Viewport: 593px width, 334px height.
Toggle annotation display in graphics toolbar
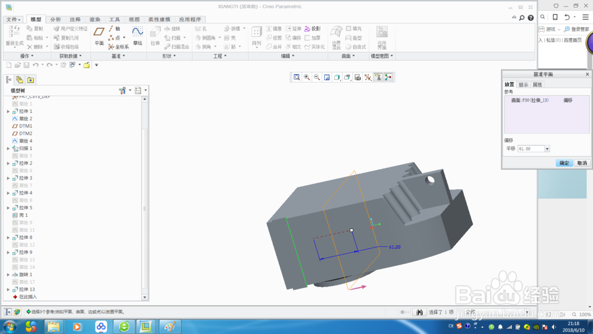pyautogui.click(x=378, y=77)
